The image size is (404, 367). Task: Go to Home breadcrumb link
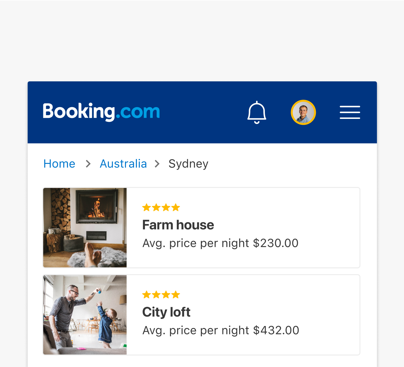click(59, 164)
